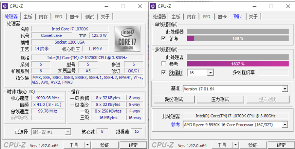Screen dimensions: 295x149
Task: Click the processor name field Intel Core i7 10700K
Action: pos(70,29)
